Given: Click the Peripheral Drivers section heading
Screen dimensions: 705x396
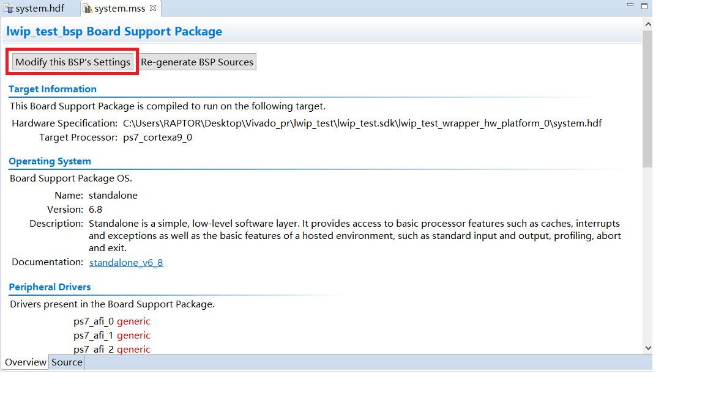Looking at the screenshot, I should click(x=50, y=287).
